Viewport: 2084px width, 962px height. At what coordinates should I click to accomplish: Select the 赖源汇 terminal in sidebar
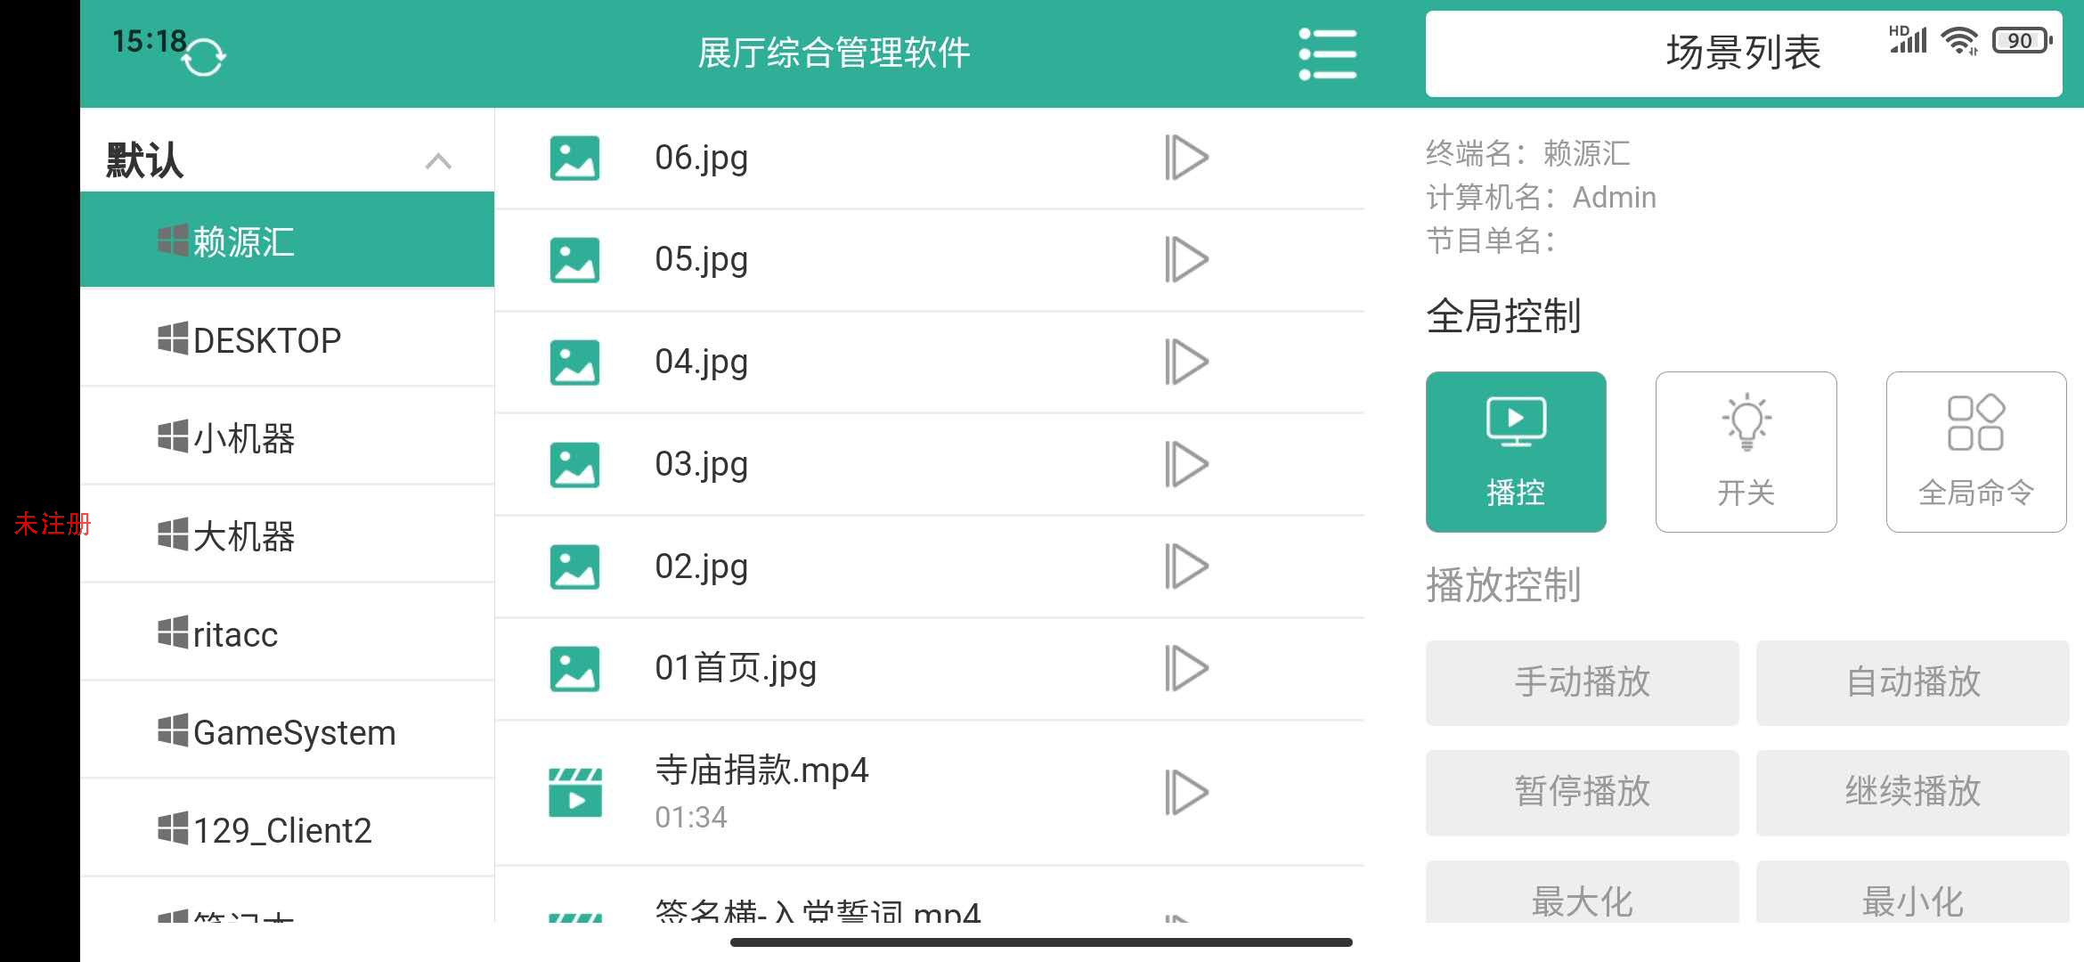click(x=245, y=240)
